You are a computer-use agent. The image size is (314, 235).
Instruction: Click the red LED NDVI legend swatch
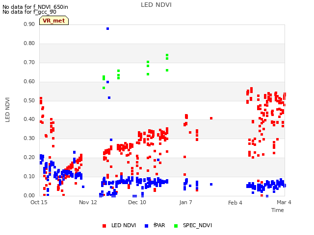[x=104, y=226]
